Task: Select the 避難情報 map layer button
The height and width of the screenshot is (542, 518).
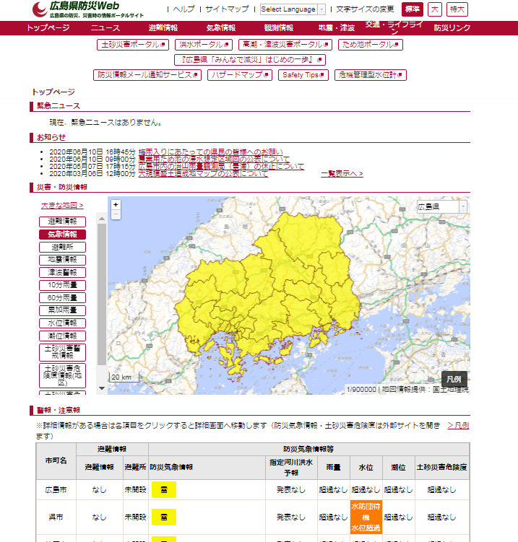Action: point(62,222)
